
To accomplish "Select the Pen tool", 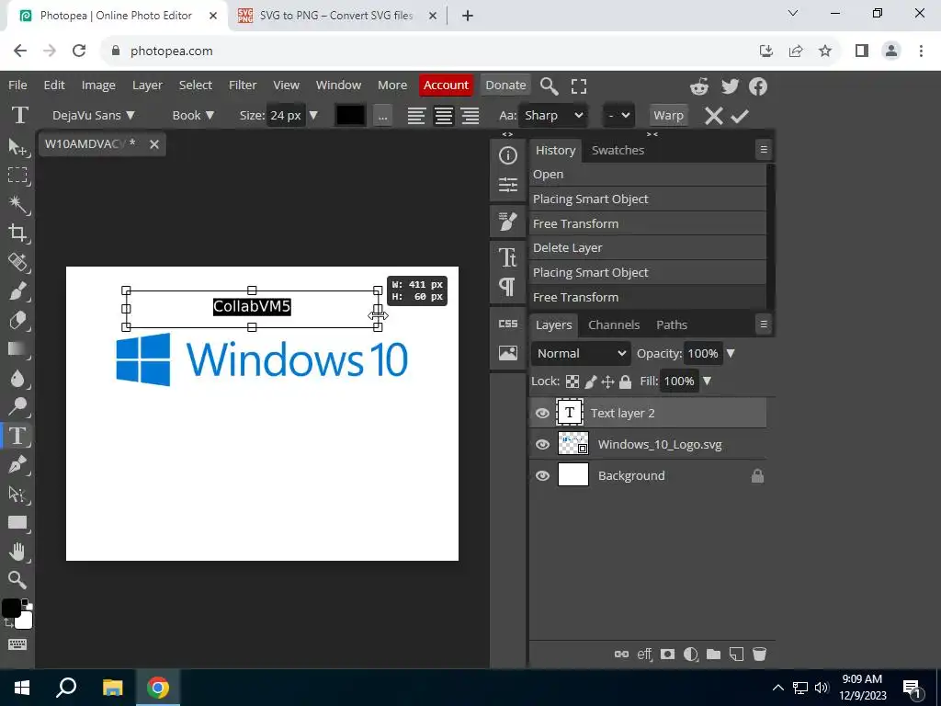I will coord(17,464).
